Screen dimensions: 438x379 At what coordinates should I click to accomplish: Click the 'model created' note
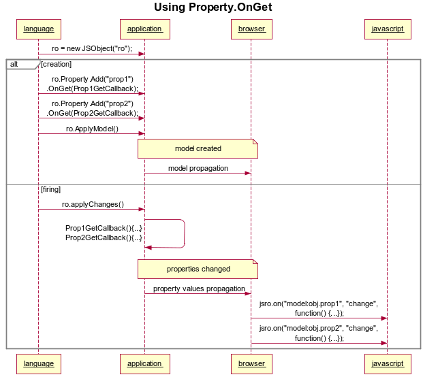[198, 149]
